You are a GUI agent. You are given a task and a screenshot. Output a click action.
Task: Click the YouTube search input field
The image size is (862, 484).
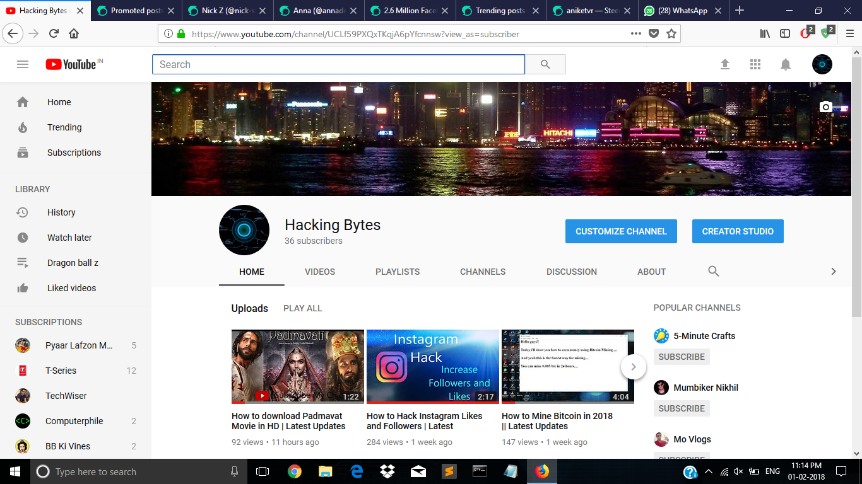(338, 64)
